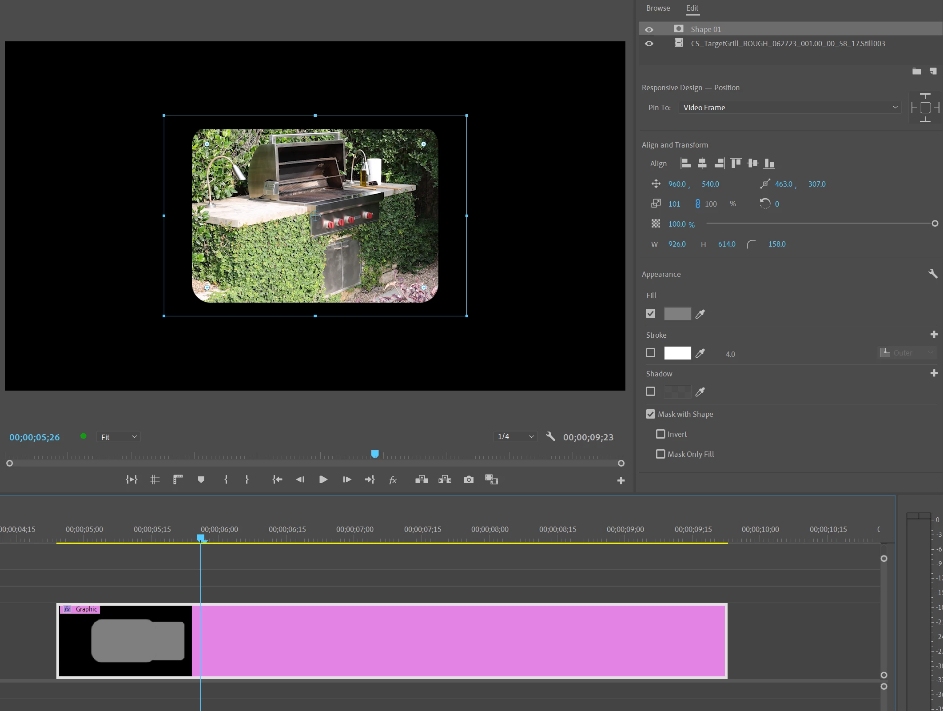
Task: Click the Add Marker icon
Action: click(x=201, y=480)
